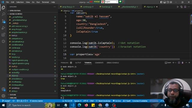Open Windows Start menu
The image size is (192, 108).
pyautogui.click(x=3, y=105)
